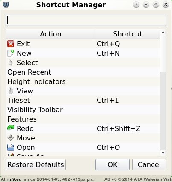Click scrollbar up arrow
Viewport: 172px width, 182px height.
pyautogui.click(x=163, y=32)
